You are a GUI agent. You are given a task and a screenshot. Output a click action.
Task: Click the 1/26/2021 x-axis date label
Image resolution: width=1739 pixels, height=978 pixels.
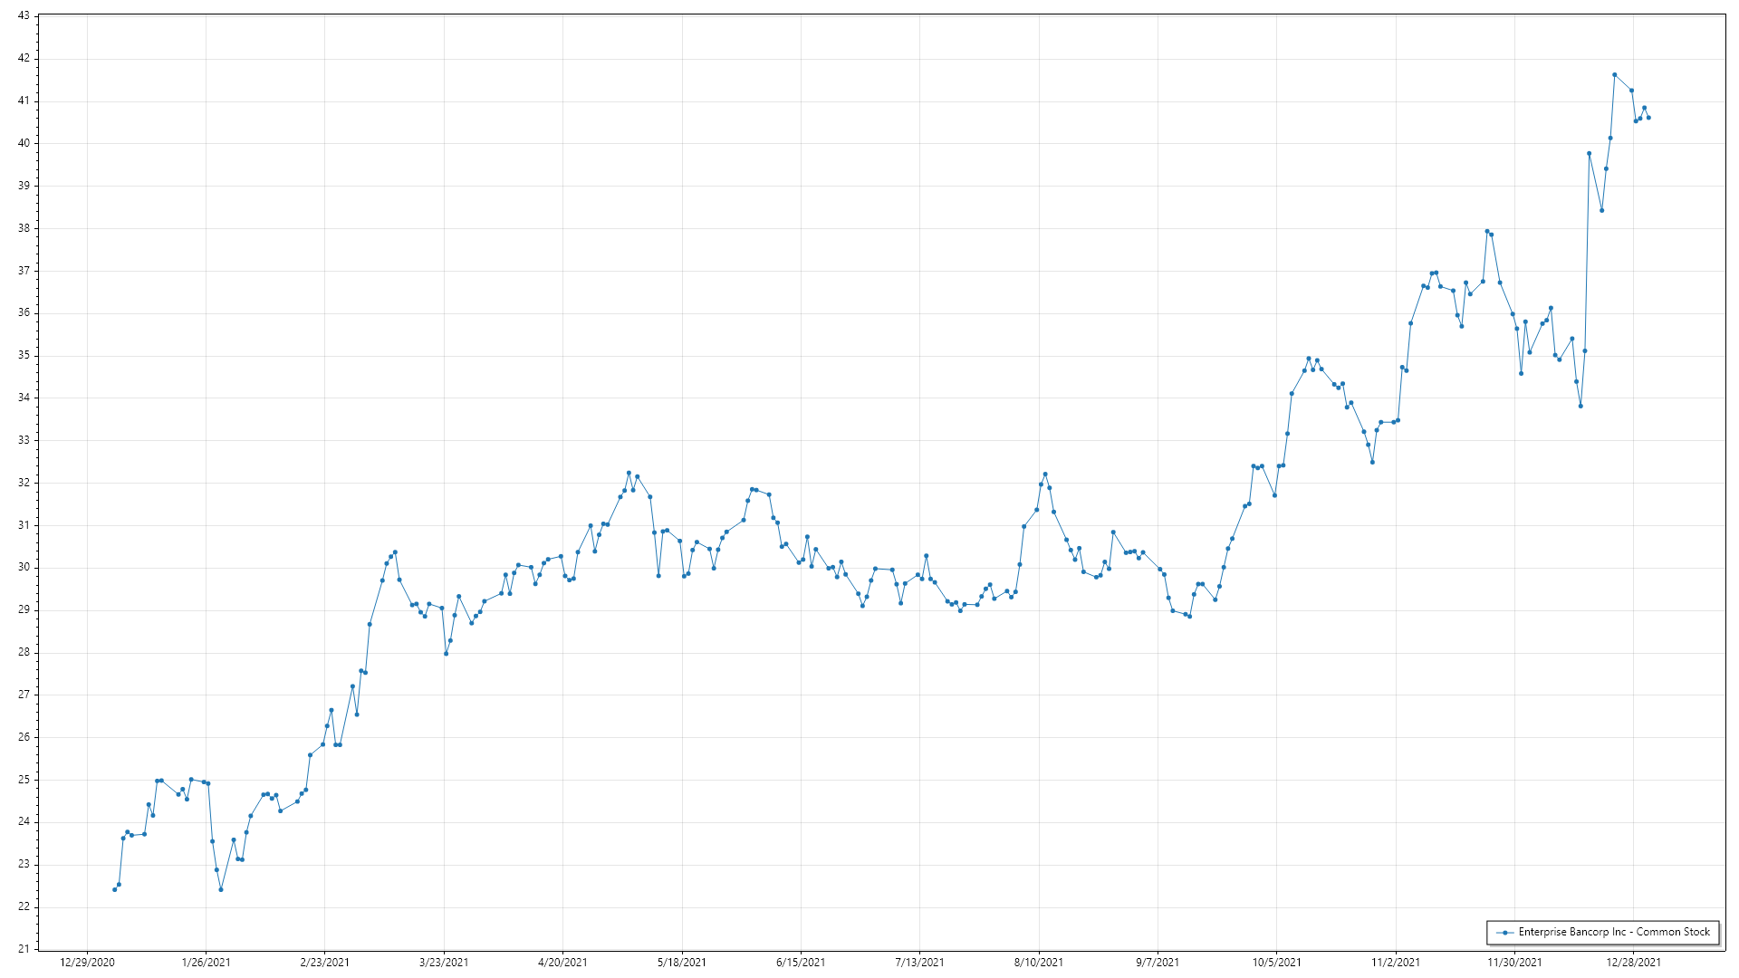(206, 963)
